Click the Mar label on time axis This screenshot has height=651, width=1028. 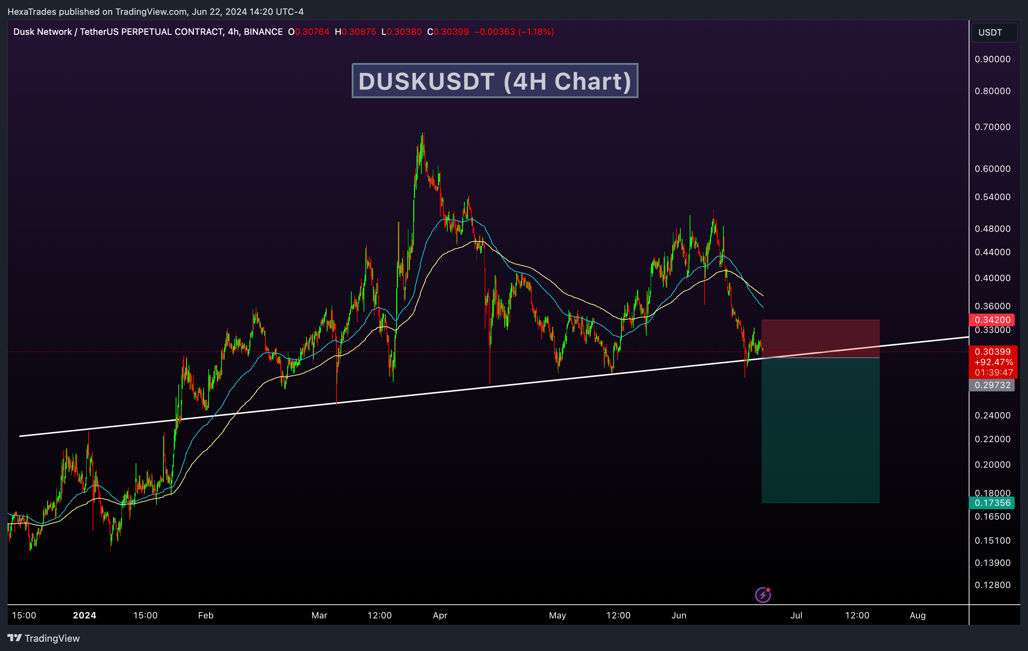point(319,615)
